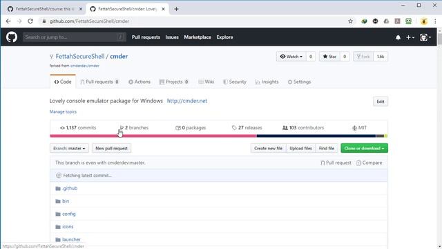442x249 pixels.
Task: View the 0 packages
Action: click(x=191, y=127)
